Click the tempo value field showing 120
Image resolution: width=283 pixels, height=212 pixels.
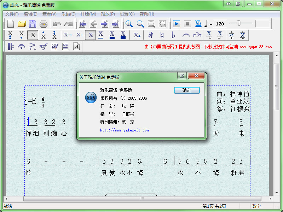click(220, 24)
